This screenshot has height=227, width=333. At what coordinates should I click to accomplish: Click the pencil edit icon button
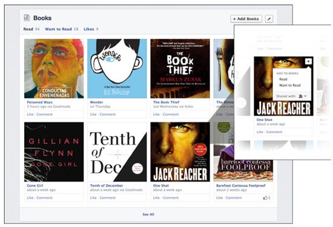[269, 19]
